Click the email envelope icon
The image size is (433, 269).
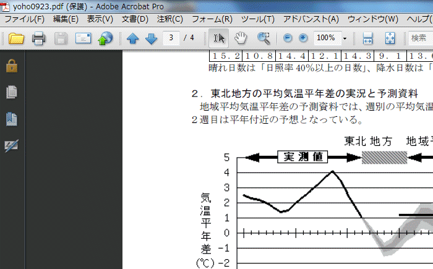83,39
